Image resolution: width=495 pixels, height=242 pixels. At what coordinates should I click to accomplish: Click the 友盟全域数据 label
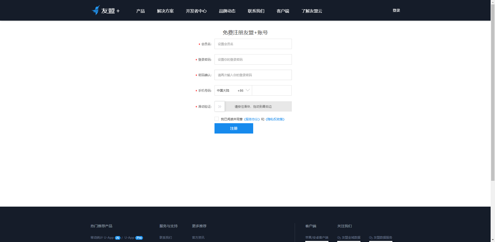[351, 238]
